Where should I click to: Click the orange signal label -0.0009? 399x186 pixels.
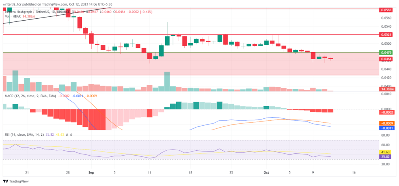click(x=387, y=123)
